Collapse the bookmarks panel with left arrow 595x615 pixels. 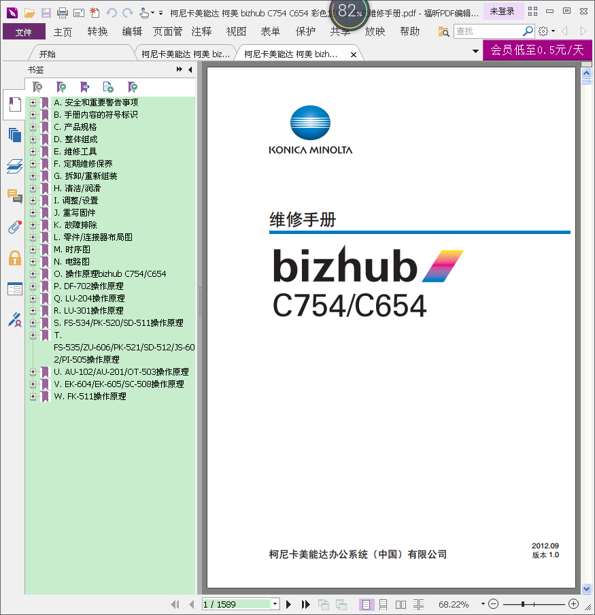[190, 69]
